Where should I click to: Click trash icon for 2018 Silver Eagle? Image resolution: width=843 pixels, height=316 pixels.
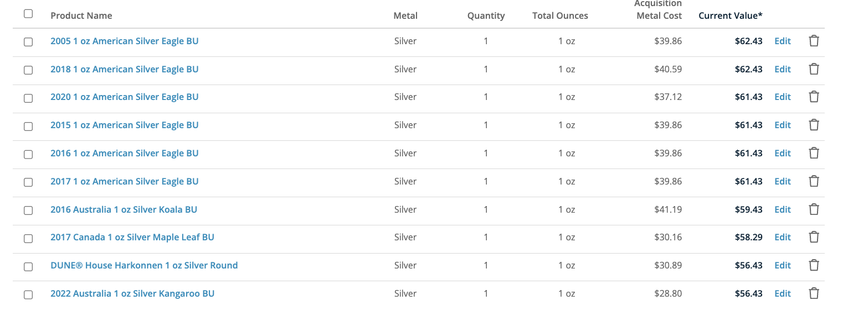[814, 69]
